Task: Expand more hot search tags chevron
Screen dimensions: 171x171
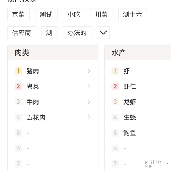Action: (x=103, y=32)
